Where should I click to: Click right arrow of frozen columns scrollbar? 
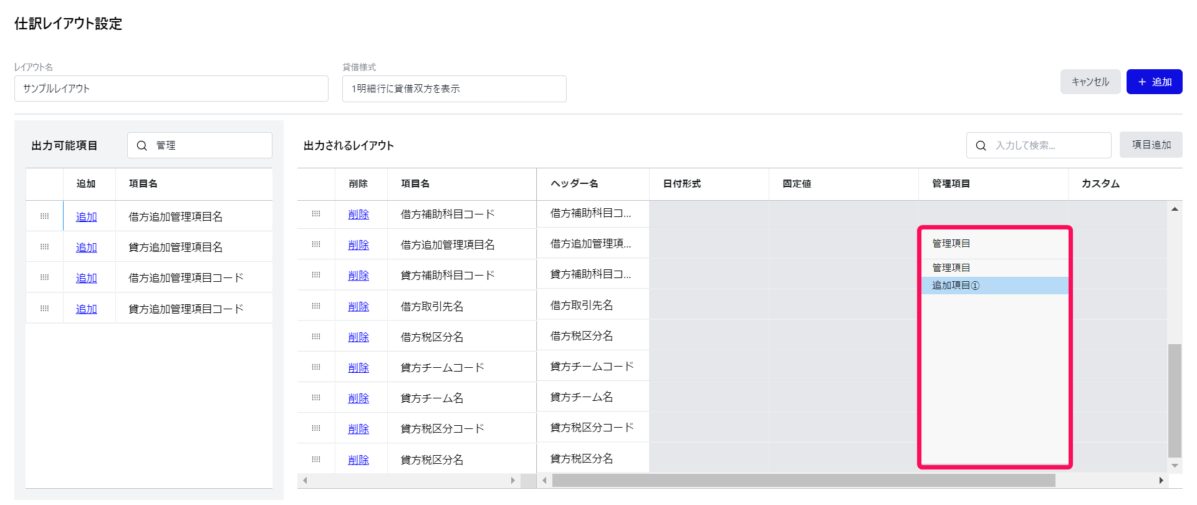tap(513, 480)
